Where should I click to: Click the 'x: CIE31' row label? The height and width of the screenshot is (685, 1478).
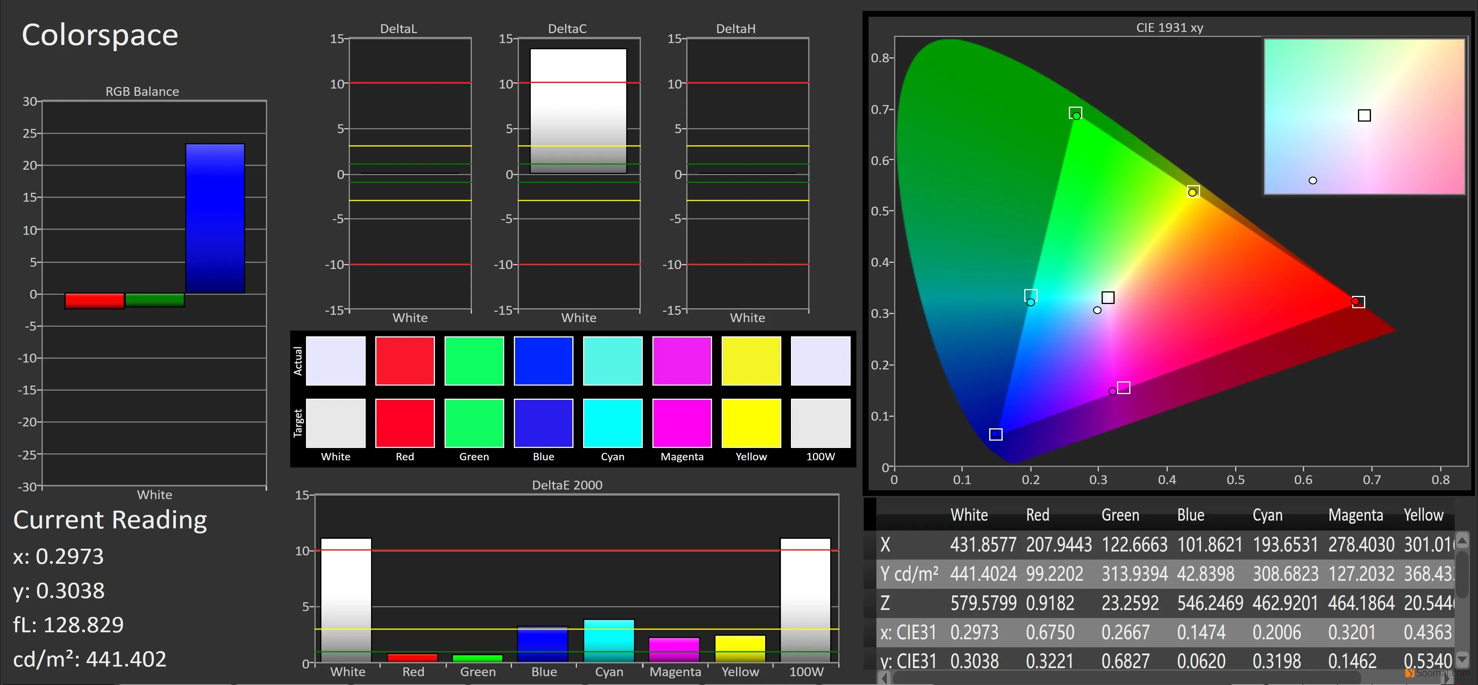click(x=908, y=632)
